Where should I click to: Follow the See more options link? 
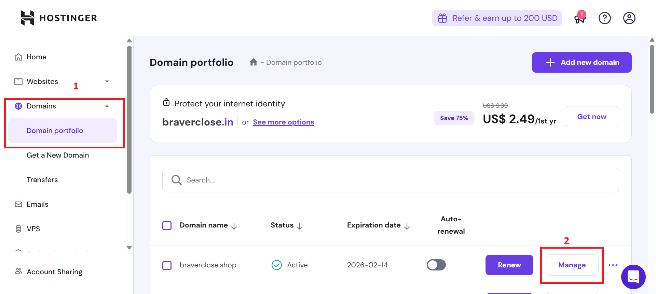pyautogui.click(x=284, y=122)
